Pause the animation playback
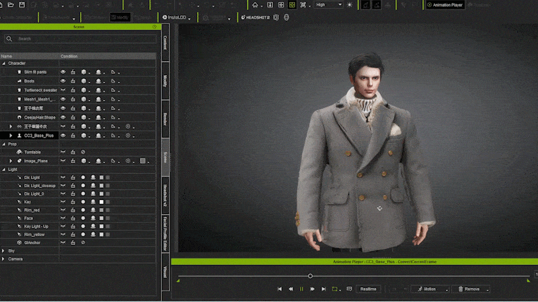This screenshot has height=302, width=538. pos(301,289)
